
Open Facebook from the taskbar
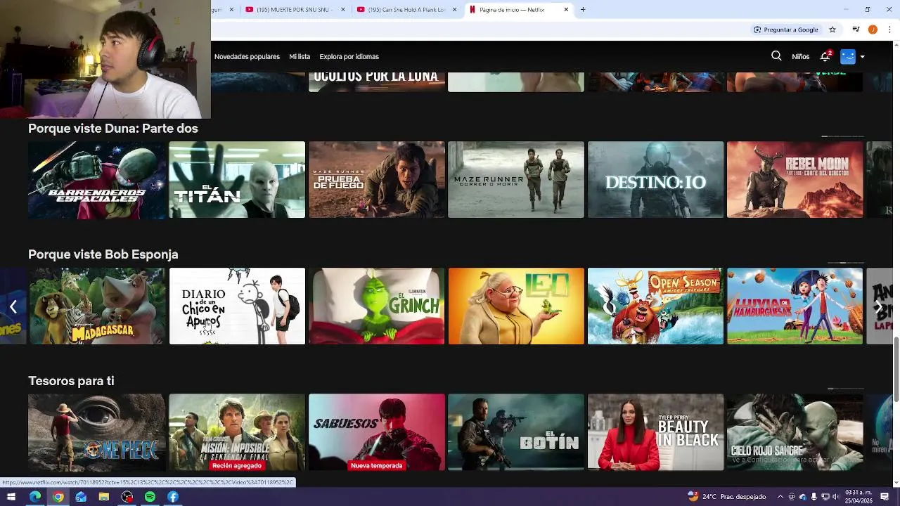[173, 497]
